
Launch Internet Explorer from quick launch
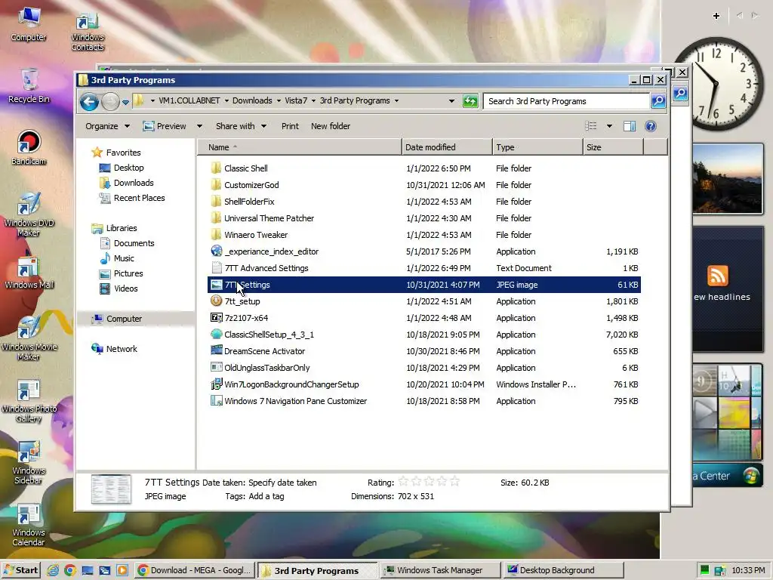point(52,571)
